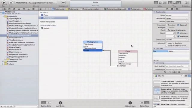Uncheck the Maximum count checkbox
The image size is (192, 108).
(x=178, y=36)
